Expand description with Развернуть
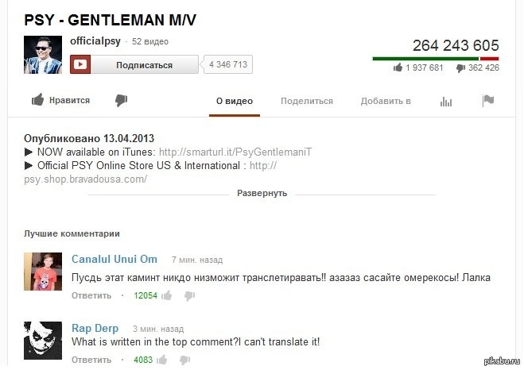This screenshot has width=524, height=370. (x=262, y=193)
